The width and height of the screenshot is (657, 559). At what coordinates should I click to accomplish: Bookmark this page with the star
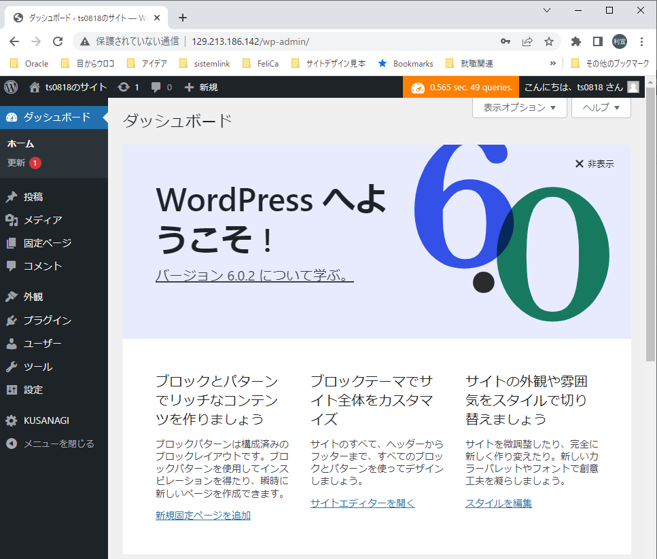548,41
